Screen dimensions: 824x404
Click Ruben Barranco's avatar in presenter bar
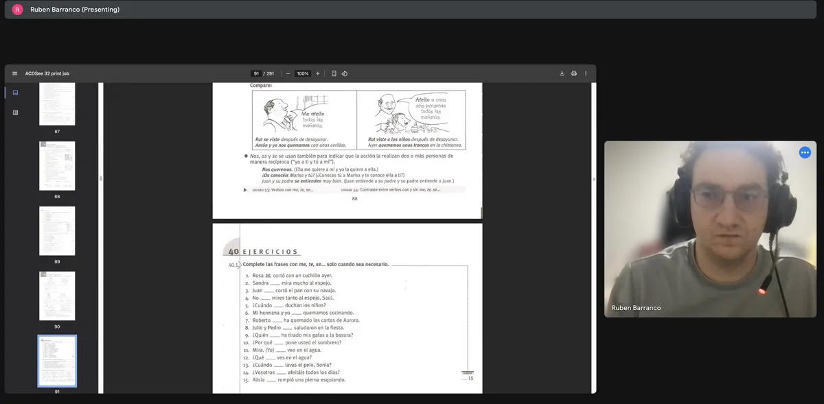pos(17,10)
